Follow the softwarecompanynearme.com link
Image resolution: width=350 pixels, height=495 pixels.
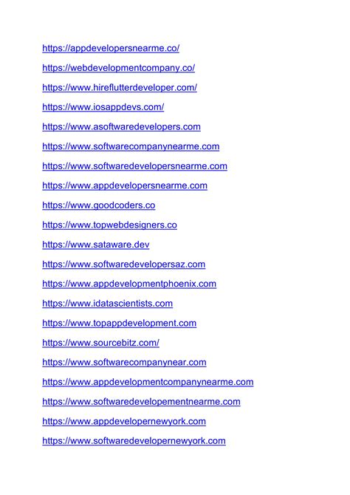131,146
